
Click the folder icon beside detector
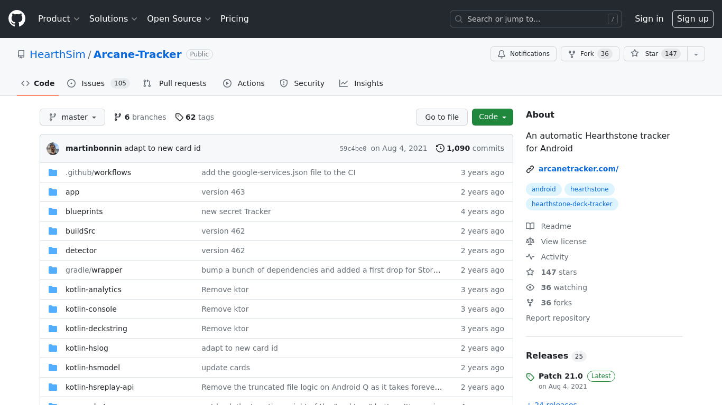pyautogui.click(x=53, y=250)
